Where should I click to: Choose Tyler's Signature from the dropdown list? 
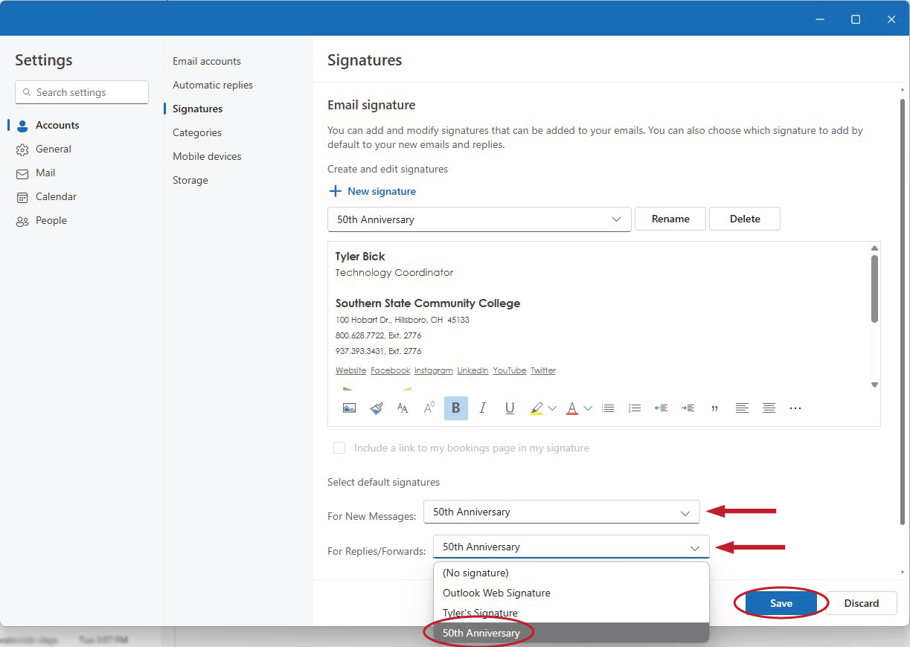coord(480,613)
